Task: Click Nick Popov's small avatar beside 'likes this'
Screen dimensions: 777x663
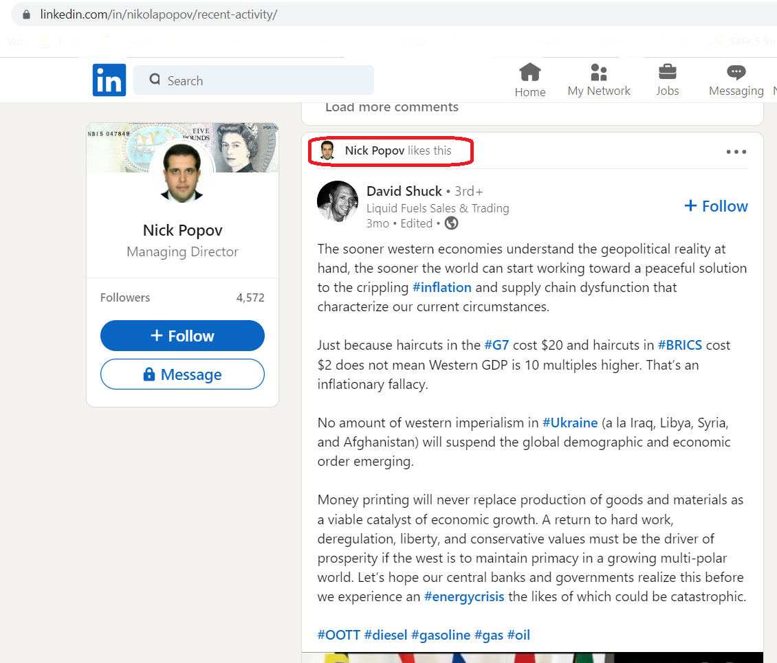Action: 327,150
